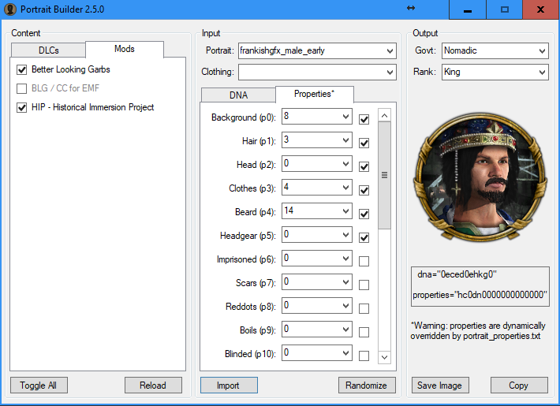The height and width of the screenshot is (406, 560).
Task: Click the Portrait Builder app icon in title bar
Action: (10, 9)
